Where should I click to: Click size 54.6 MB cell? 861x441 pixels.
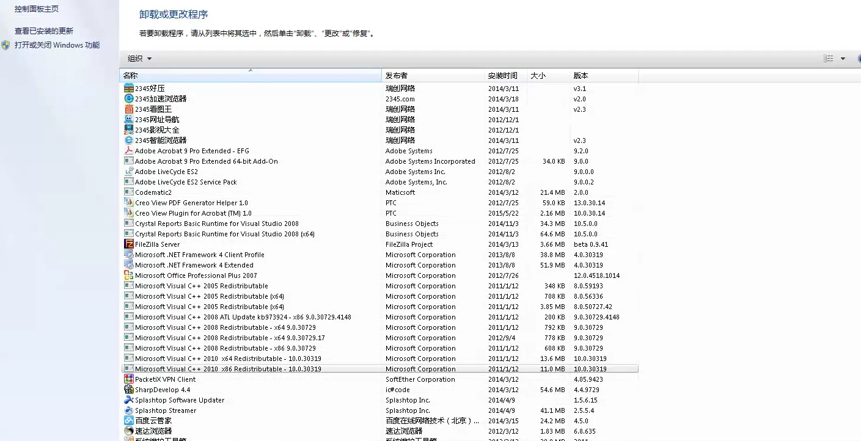(552, 390)
